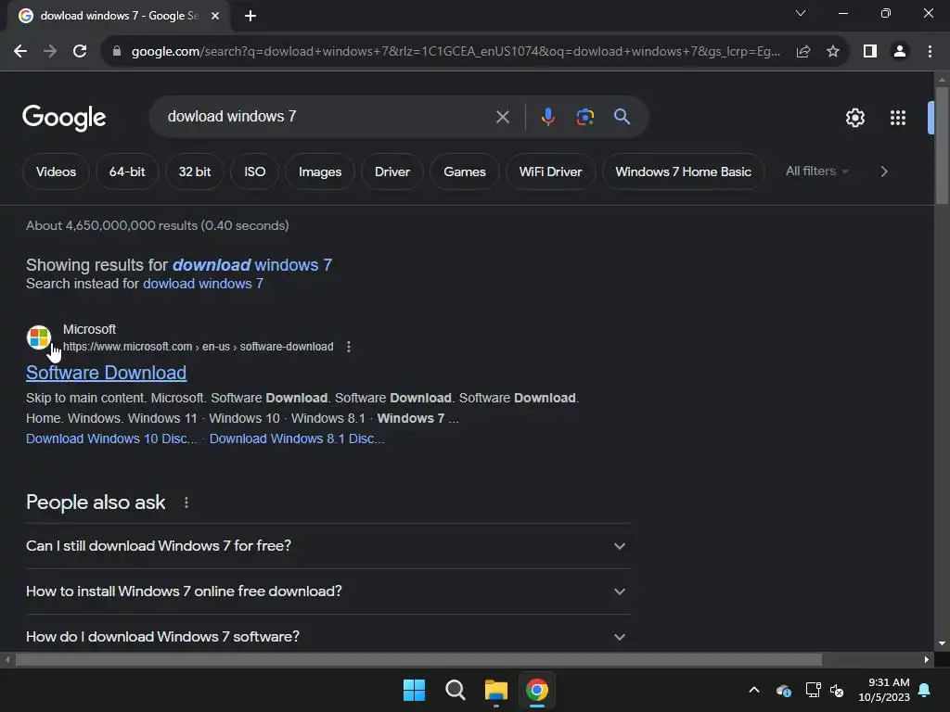This screenshot has width=950, height=712.
Task: Click the vertical page scrollbar thumb
Action: 942,146
